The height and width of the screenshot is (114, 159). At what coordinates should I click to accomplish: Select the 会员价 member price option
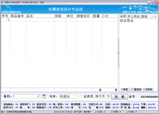148,89
